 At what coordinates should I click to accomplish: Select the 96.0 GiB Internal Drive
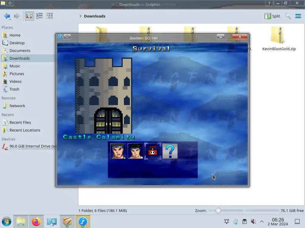29,146
